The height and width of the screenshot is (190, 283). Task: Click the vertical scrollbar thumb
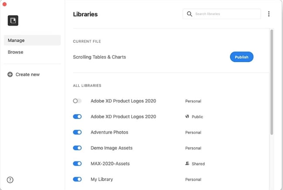(x=272, y=82)
